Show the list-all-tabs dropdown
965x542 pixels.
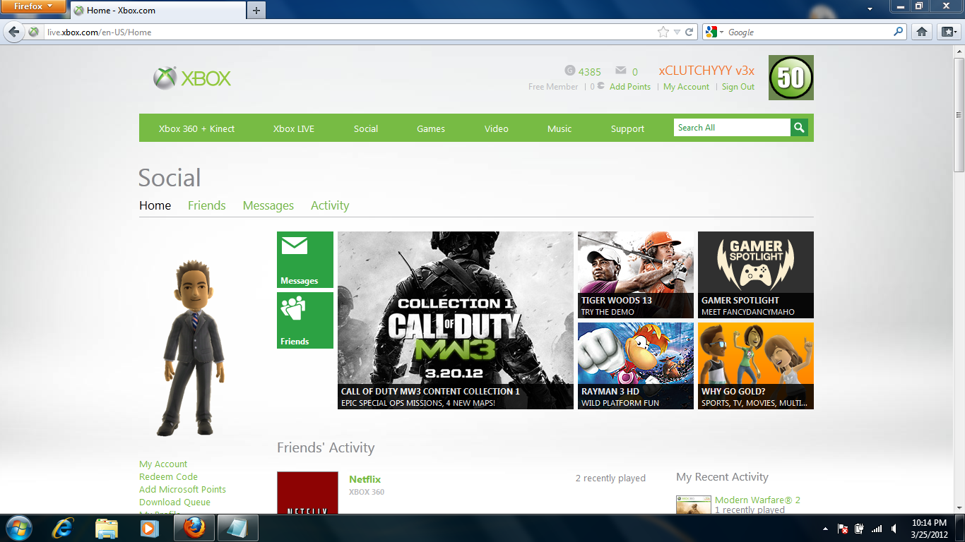871,11
